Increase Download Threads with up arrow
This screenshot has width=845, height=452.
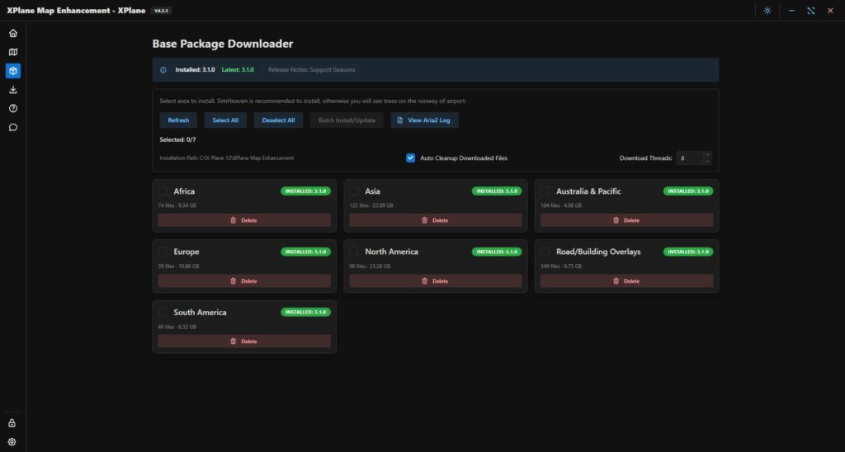[x=707, y=154]
